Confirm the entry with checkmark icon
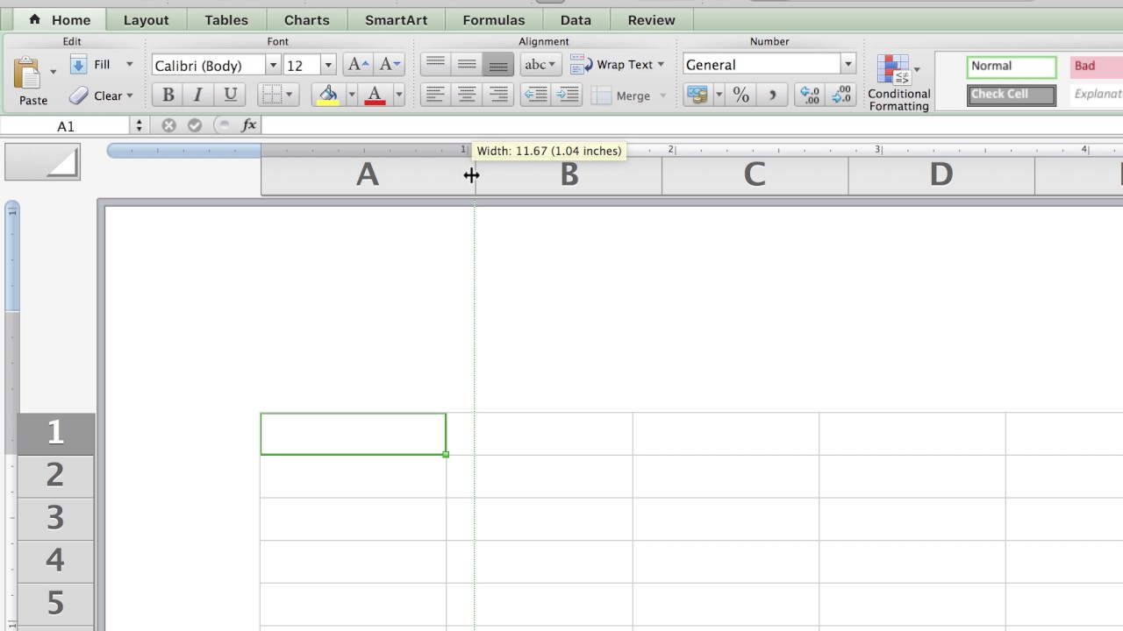Viewport: 1123px width, 631px height. [x=195, y=125]
